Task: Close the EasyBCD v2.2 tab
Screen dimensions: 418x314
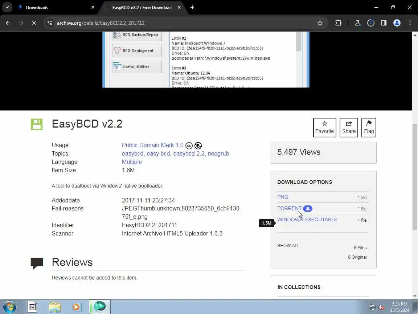Action: coord(179,8)
